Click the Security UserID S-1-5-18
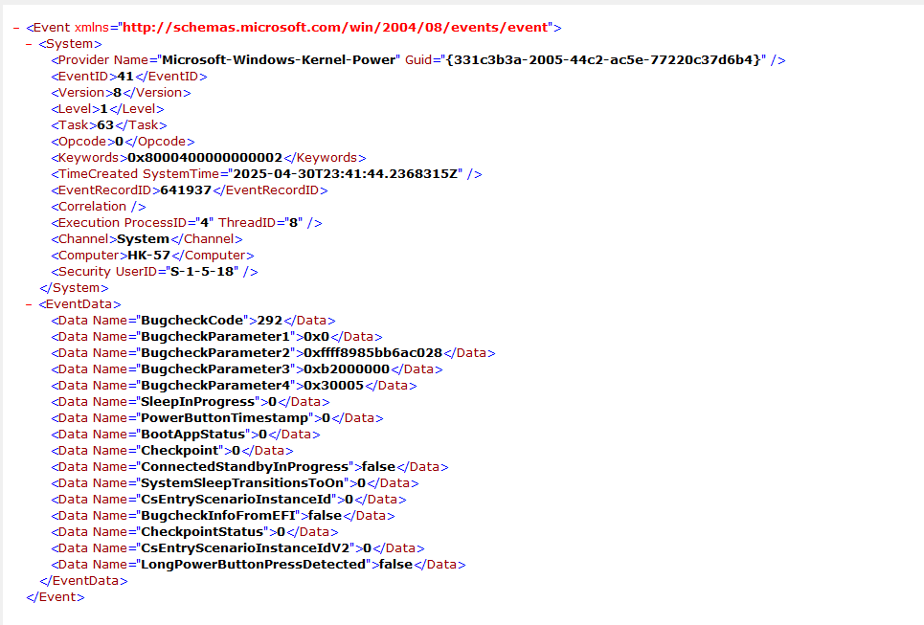The width and height of the screenshot is (924, 625). coord(202,272)
